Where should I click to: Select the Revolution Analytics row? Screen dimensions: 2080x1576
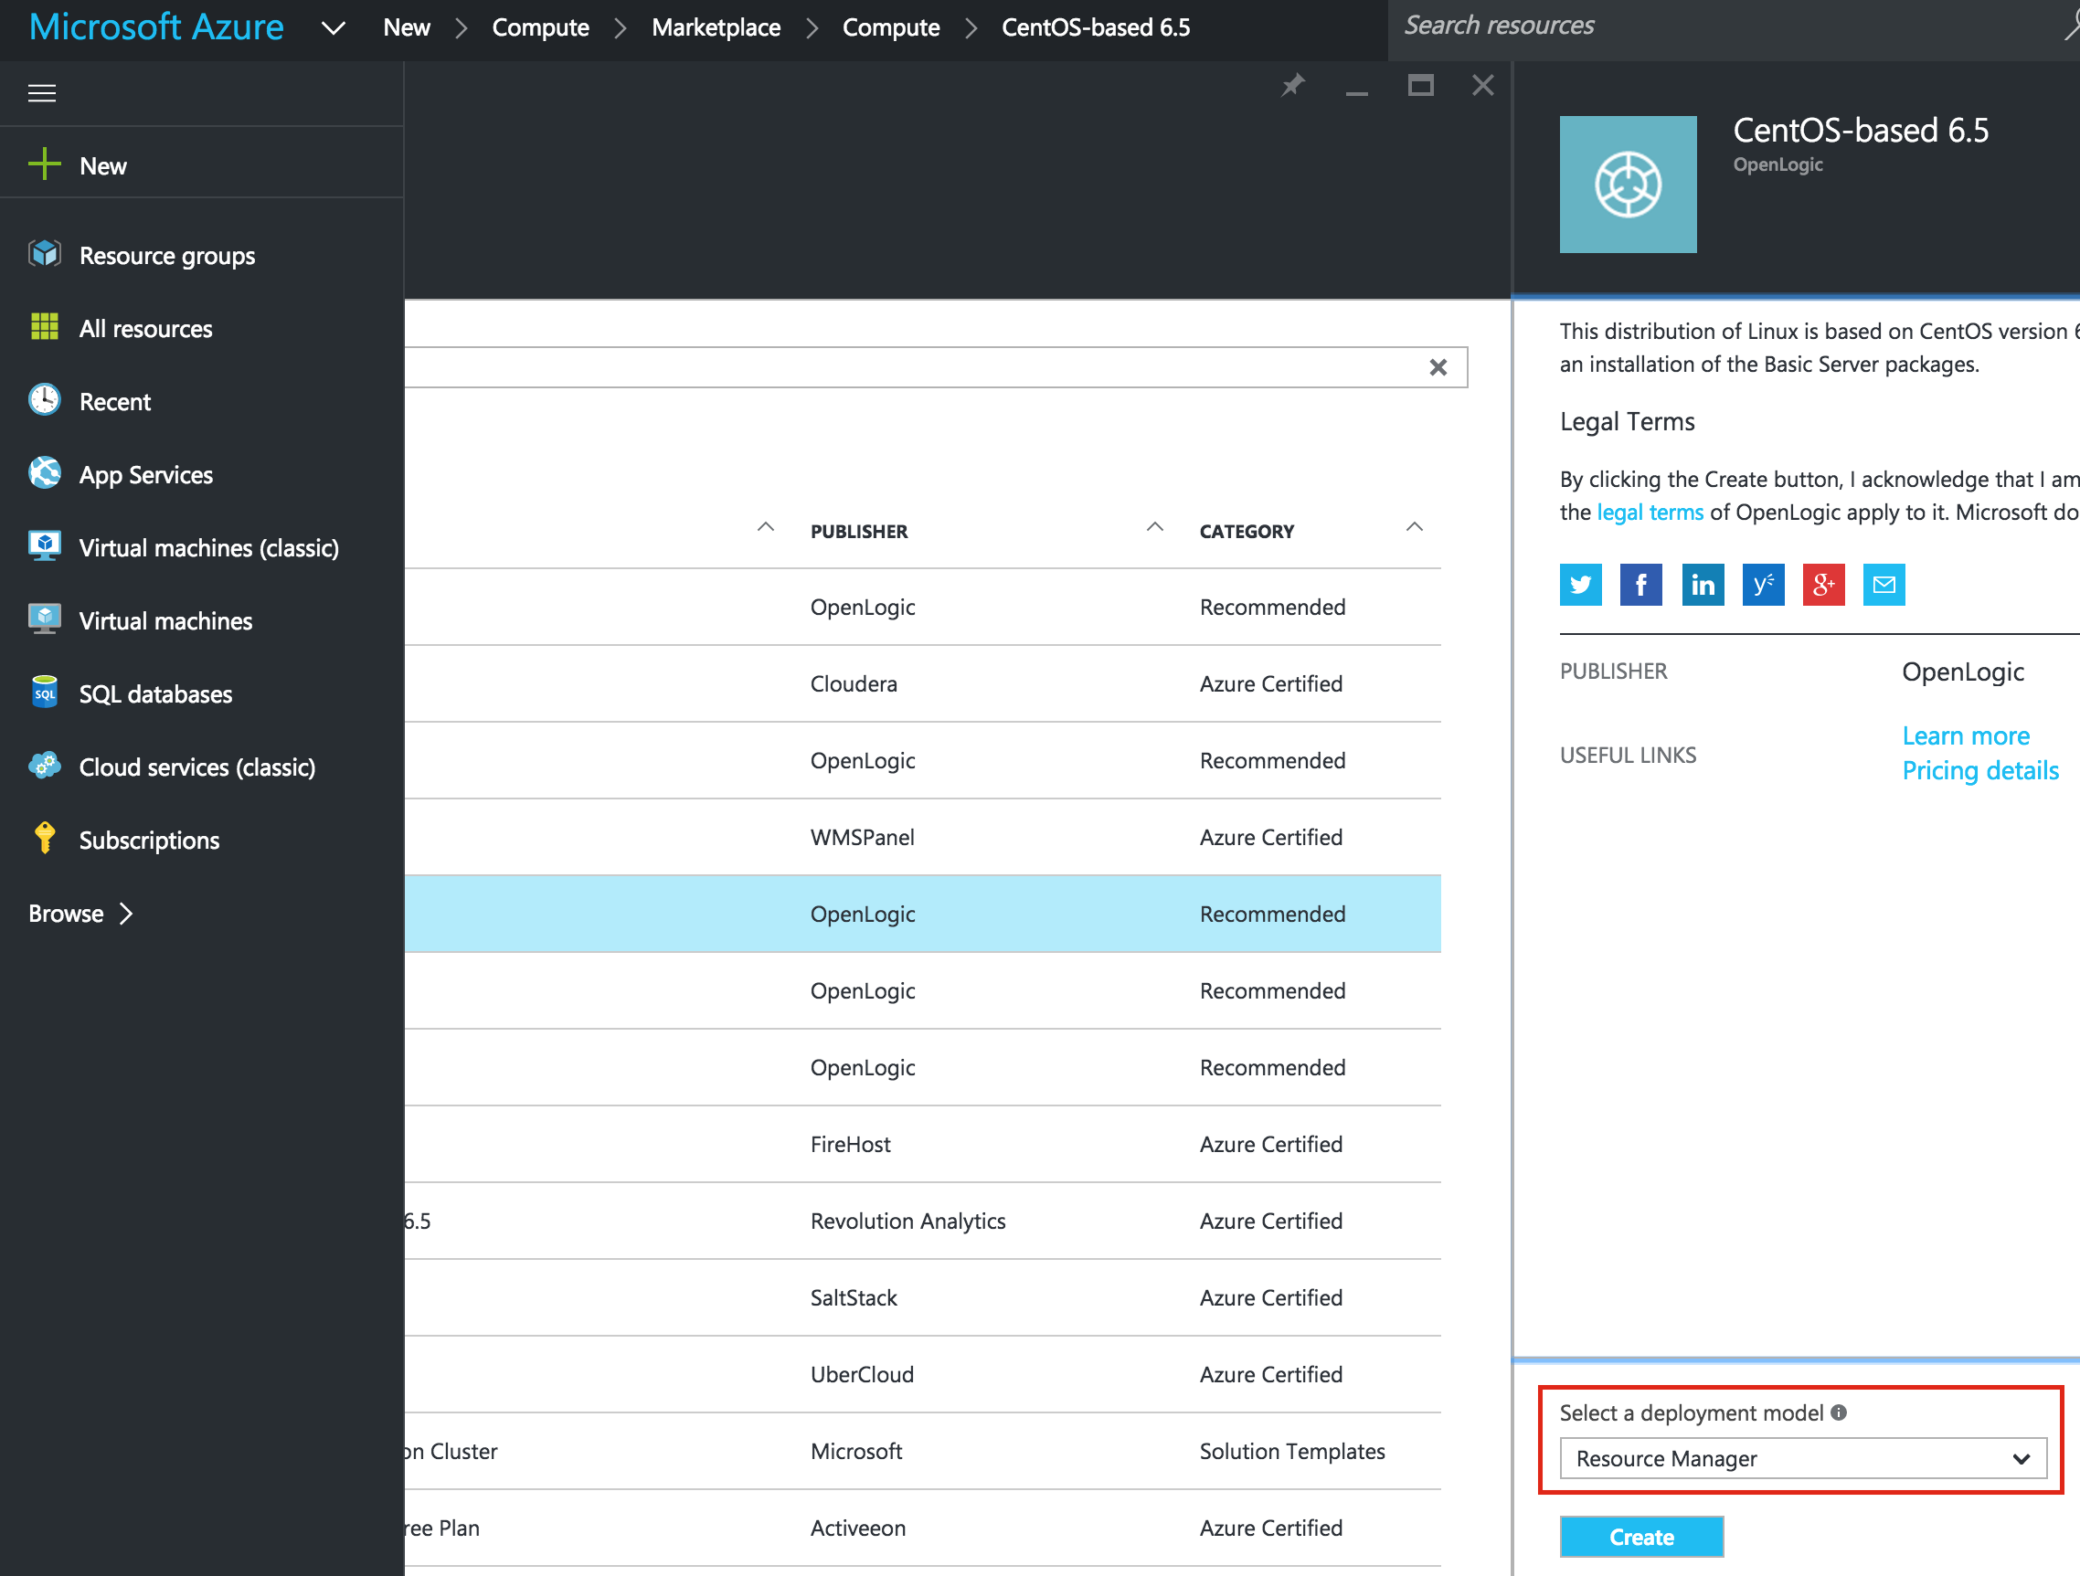pos(922,1221)
